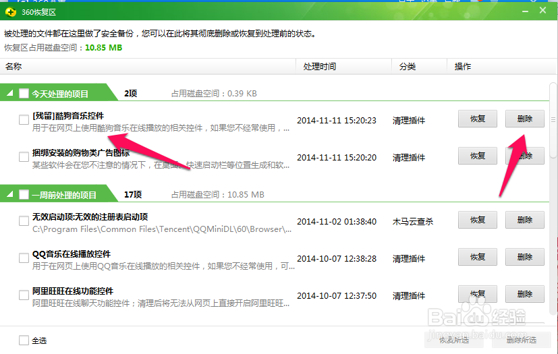Click the timestamp 2014-11-02 01:38:40
The image size is (558, 354).
tap(337, 221)
